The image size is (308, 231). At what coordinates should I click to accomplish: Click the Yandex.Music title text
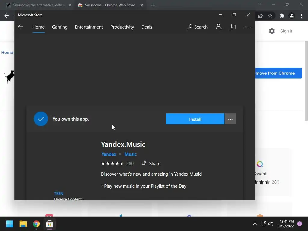(123, 144)
